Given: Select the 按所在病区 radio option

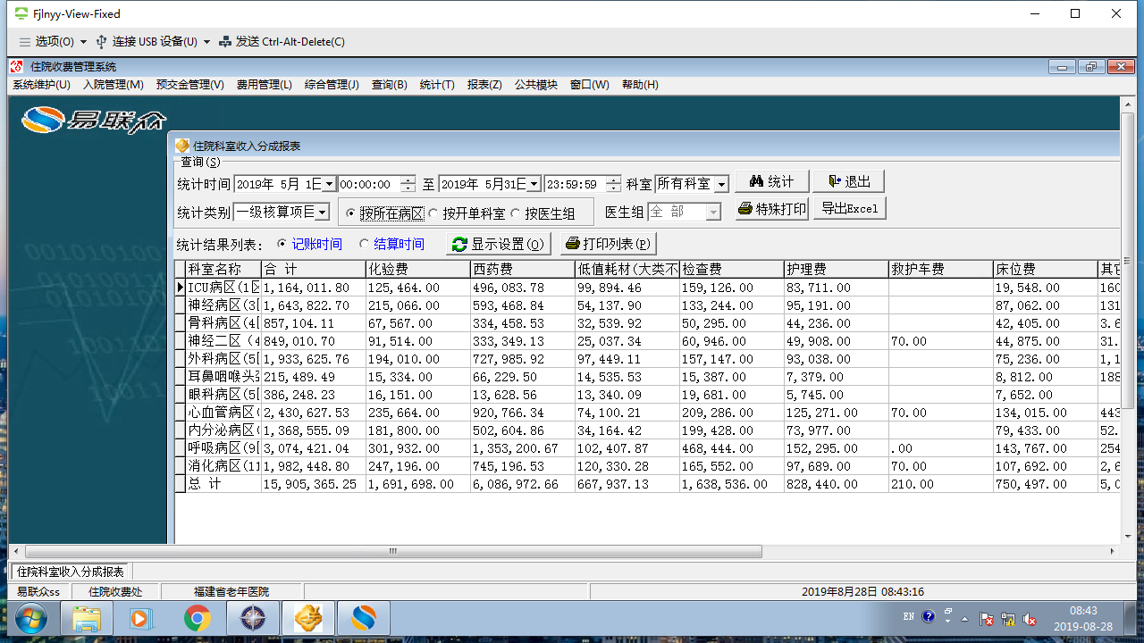Looking at the screenshot, I should coord(351,213).
